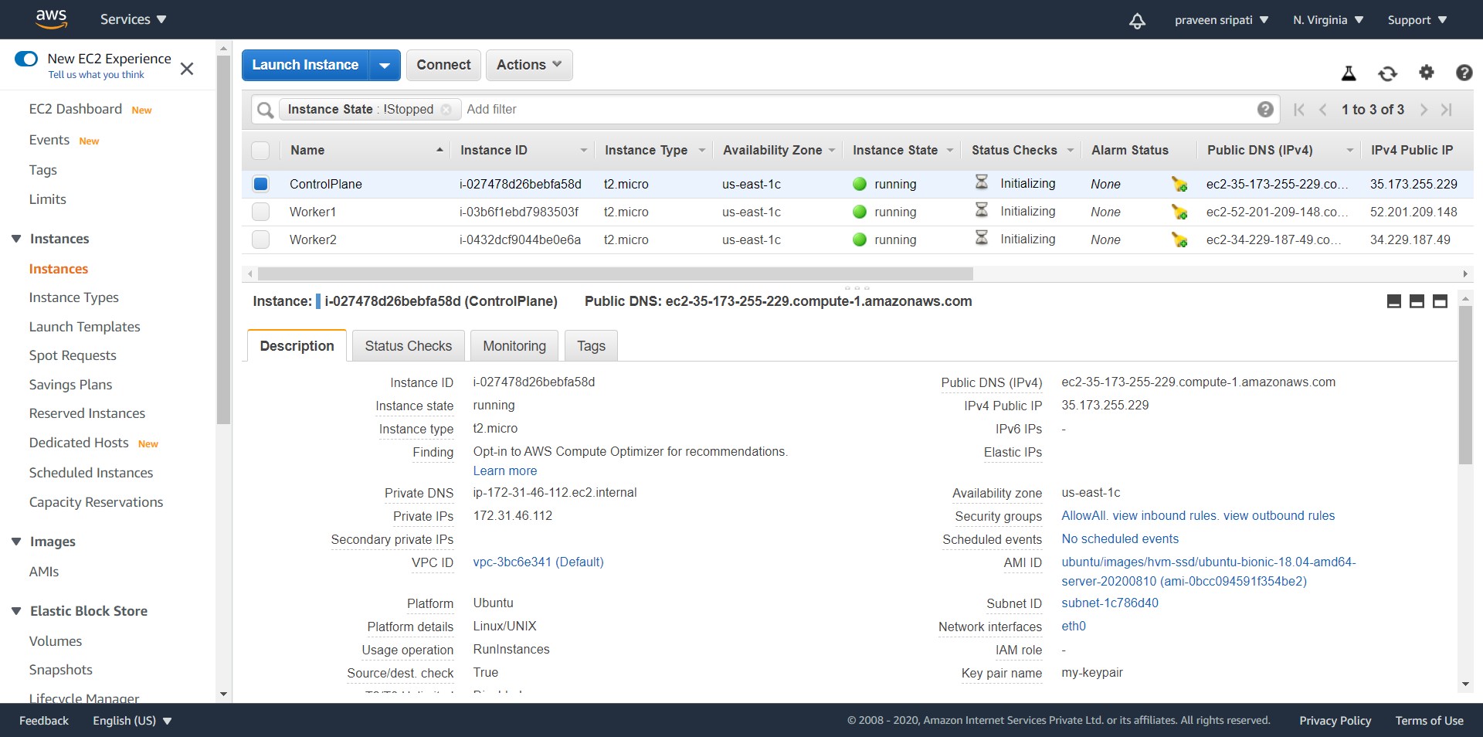1483x737 pixels.
Task: Open the help question mark icon
Action: (1464, 73)
